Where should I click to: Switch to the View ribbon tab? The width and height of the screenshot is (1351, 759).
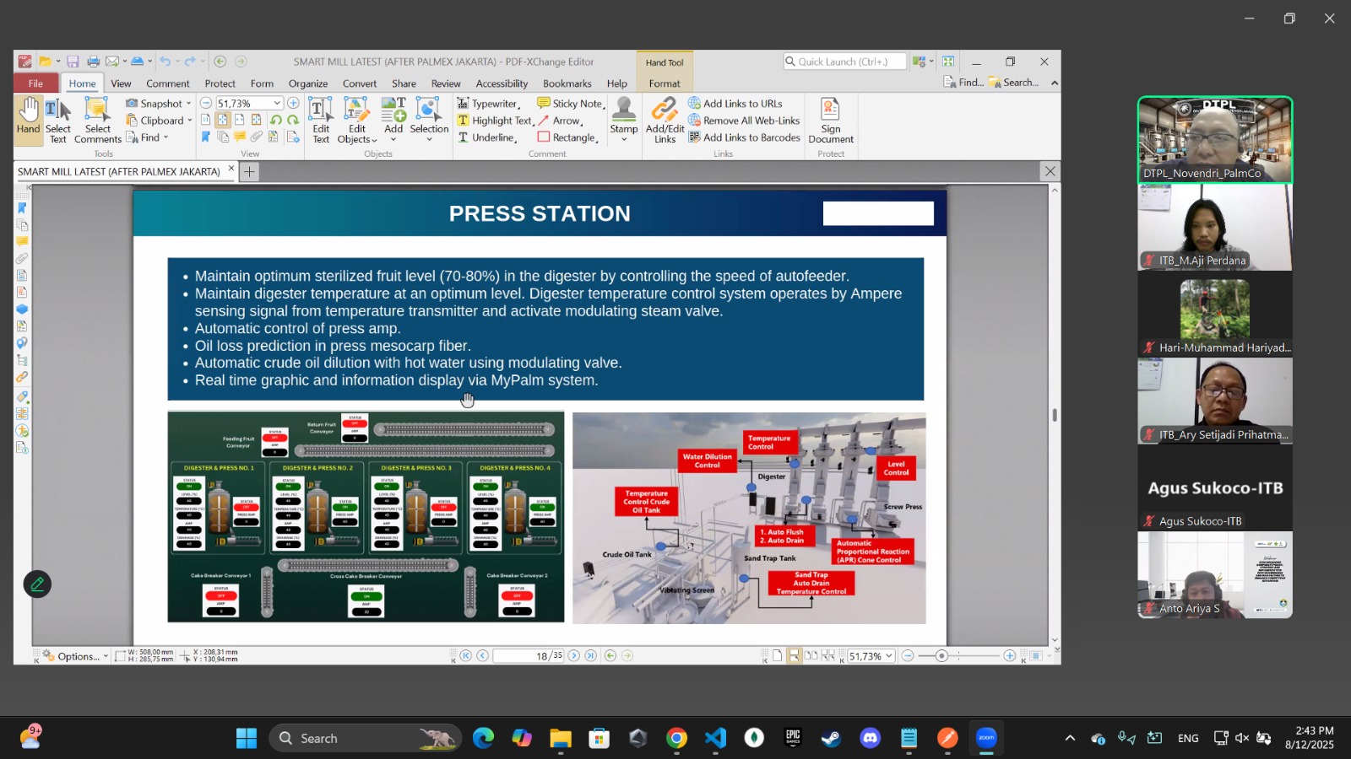click(x=121, y=83)
